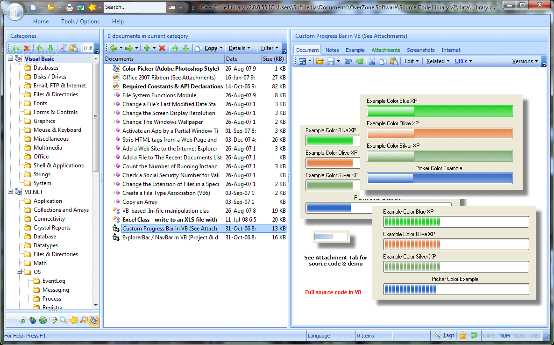Toggle the highlighted pointer icon in bottom toolbar
The width and height of the screenshot is (554, 345).
pos(95,320)
